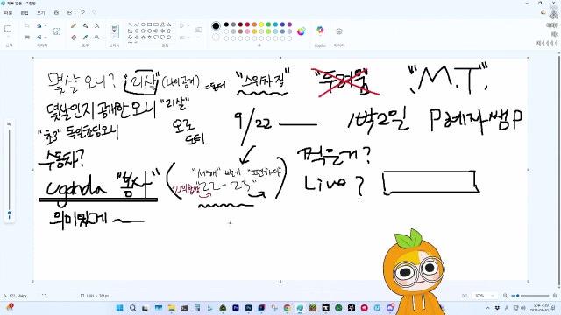Select the Color picker eyedropper tool

[85, 37]
